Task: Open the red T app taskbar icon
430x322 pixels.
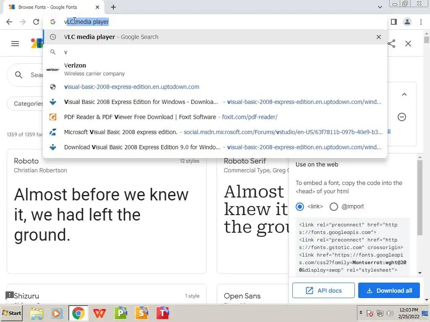Action: pos(163,313)
